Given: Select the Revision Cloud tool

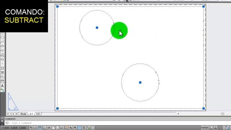Looking at the screenshot, I should pyautogui.click(x=3, y=38).
